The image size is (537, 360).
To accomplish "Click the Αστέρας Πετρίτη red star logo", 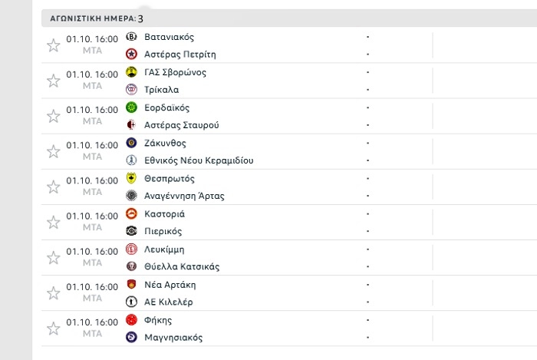I will pyautogui.click(x=131, y=54).
